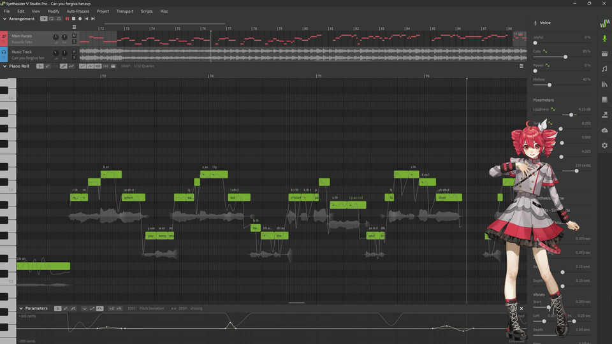612x344 pixels.
Task: Open the Misc menu
Action: 164,11
